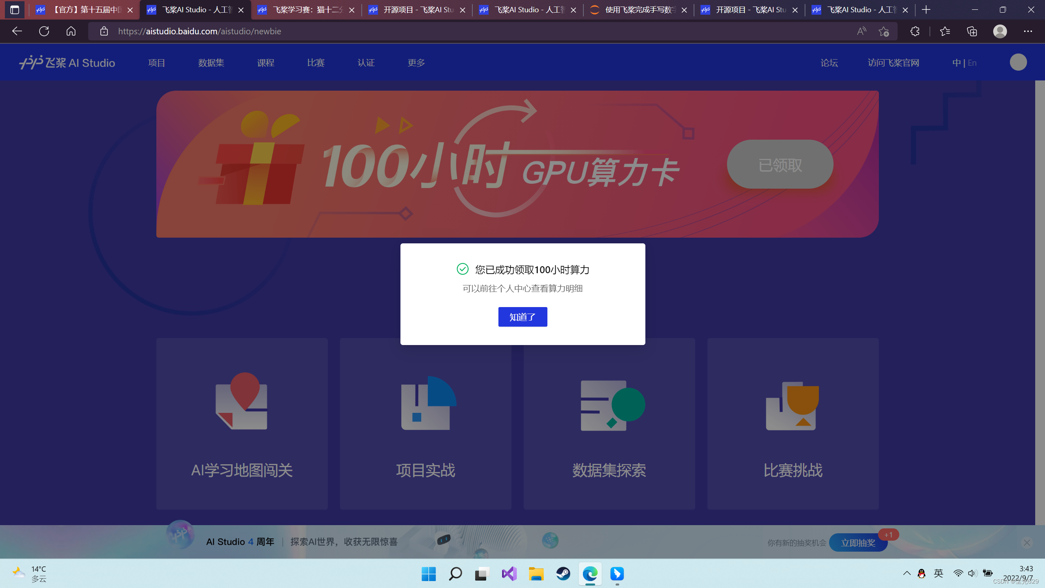Screen dimensions: 1045x588
Task: Launch Visual Studio from taskbar
Action: 509,574
